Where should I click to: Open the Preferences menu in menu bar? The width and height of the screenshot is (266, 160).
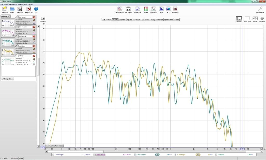pyautogui.click(x=13, y=4)
